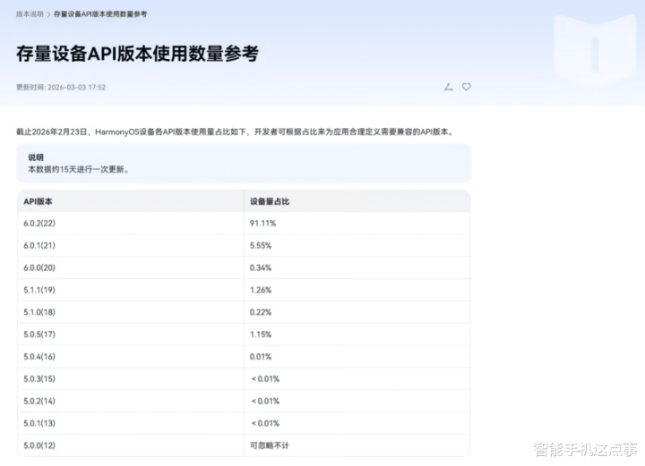Click the note text 本数据约15天进行一次更新

point(78,169)
